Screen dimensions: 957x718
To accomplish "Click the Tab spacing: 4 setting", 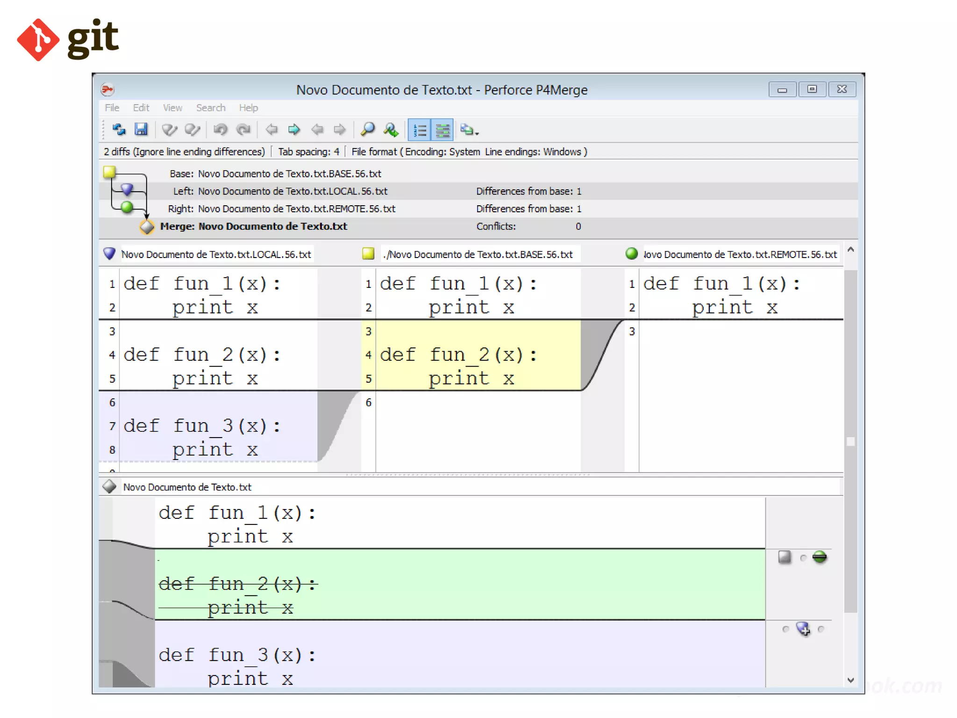I will pyautogui.click(x=308, y=151).
